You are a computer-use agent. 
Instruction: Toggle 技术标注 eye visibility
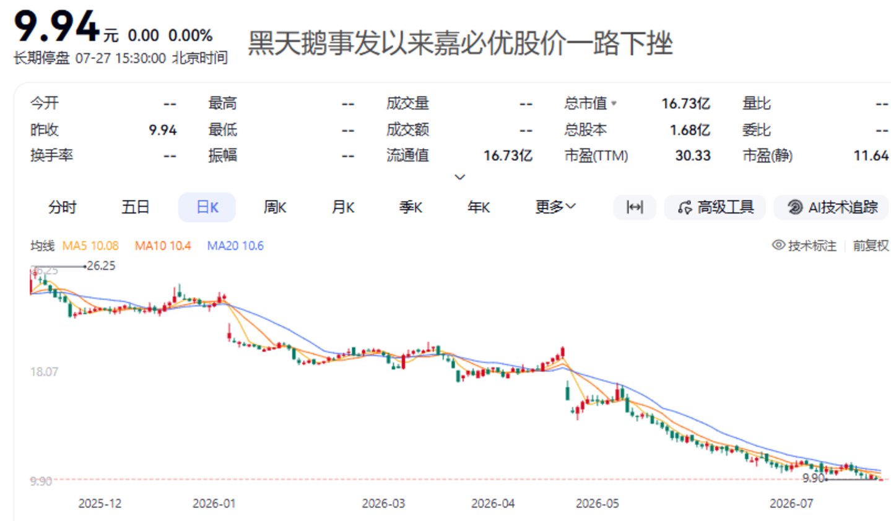coord(778,245)
